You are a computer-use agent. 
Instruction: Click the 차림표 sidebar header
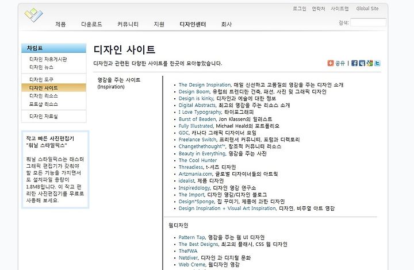[54, 48]
